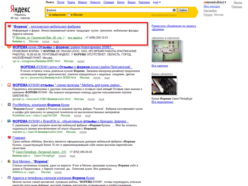
Task: Click favicon beside РосМебель result
Action: (9, 104)
